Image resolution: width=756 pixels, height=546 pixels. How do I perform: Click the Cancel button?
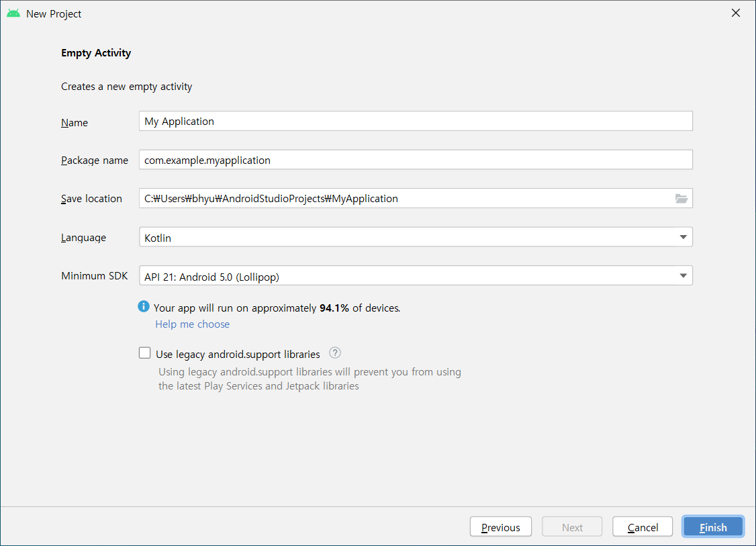[643, 527]
